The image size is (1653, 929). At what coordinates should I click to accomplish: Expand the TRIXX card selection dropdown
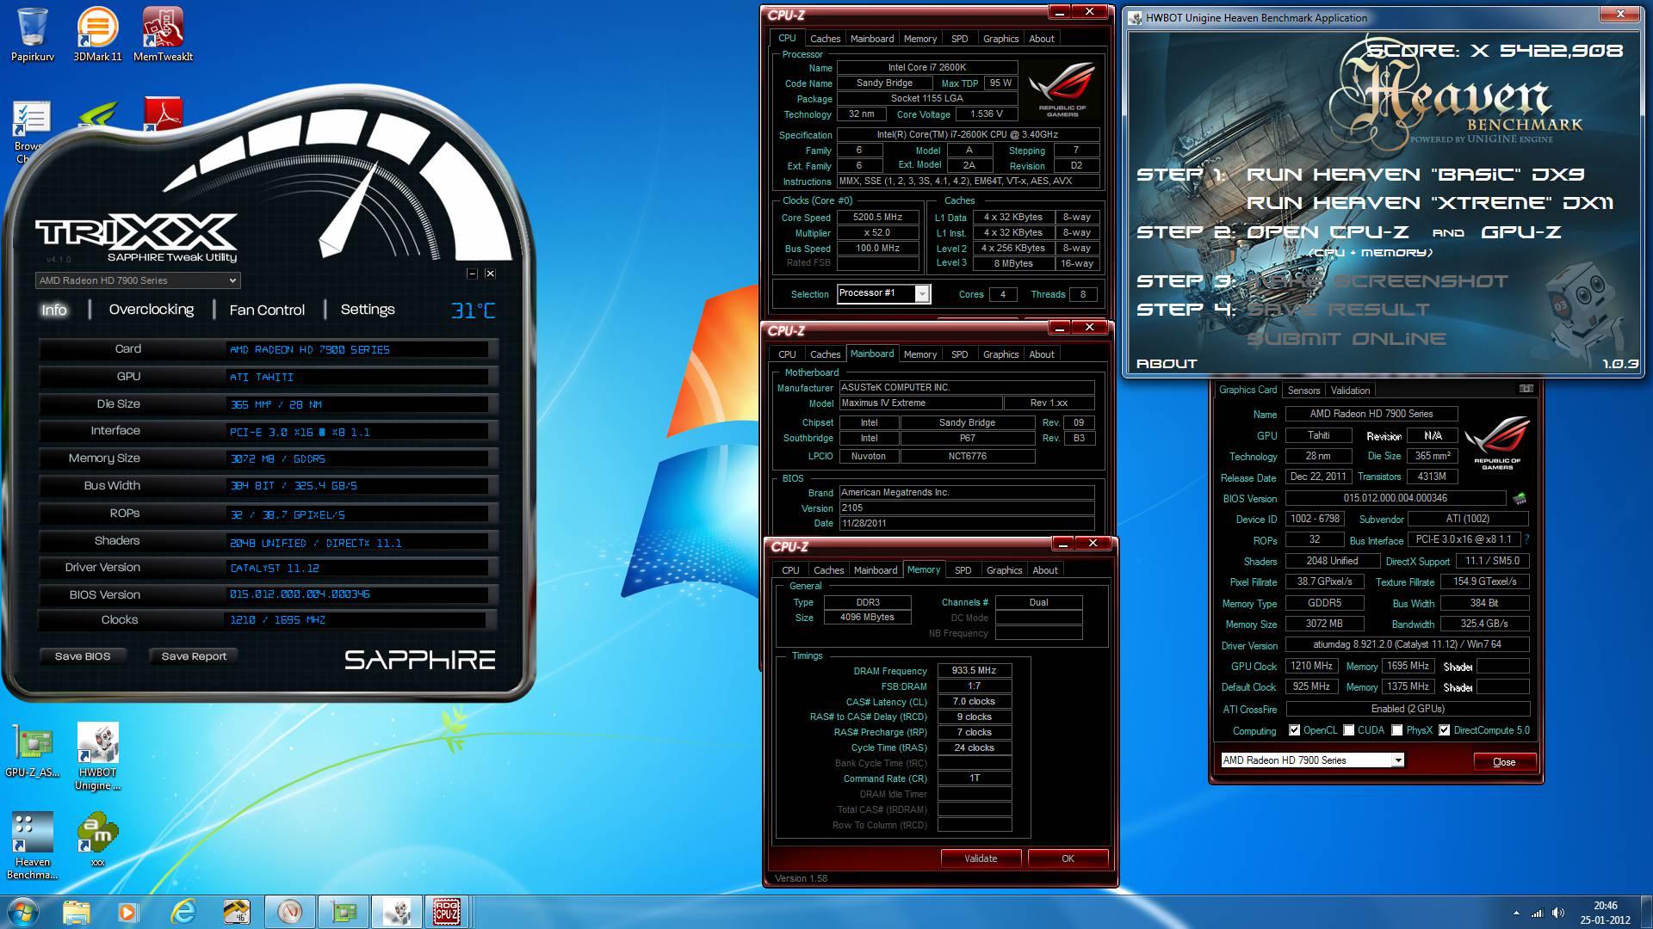[x=138, y=280]
